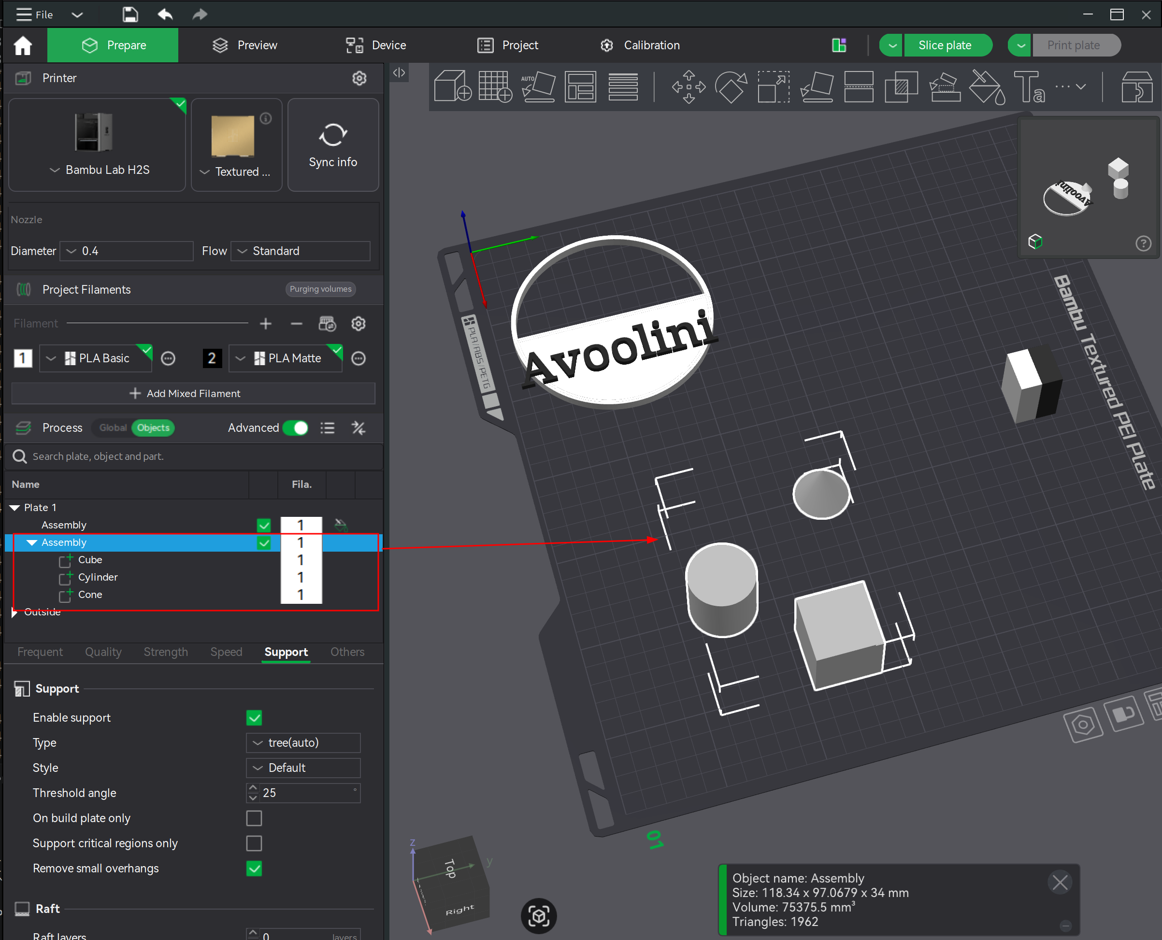Open the Device tab
Screen dimensions: 1162x940
376,45
